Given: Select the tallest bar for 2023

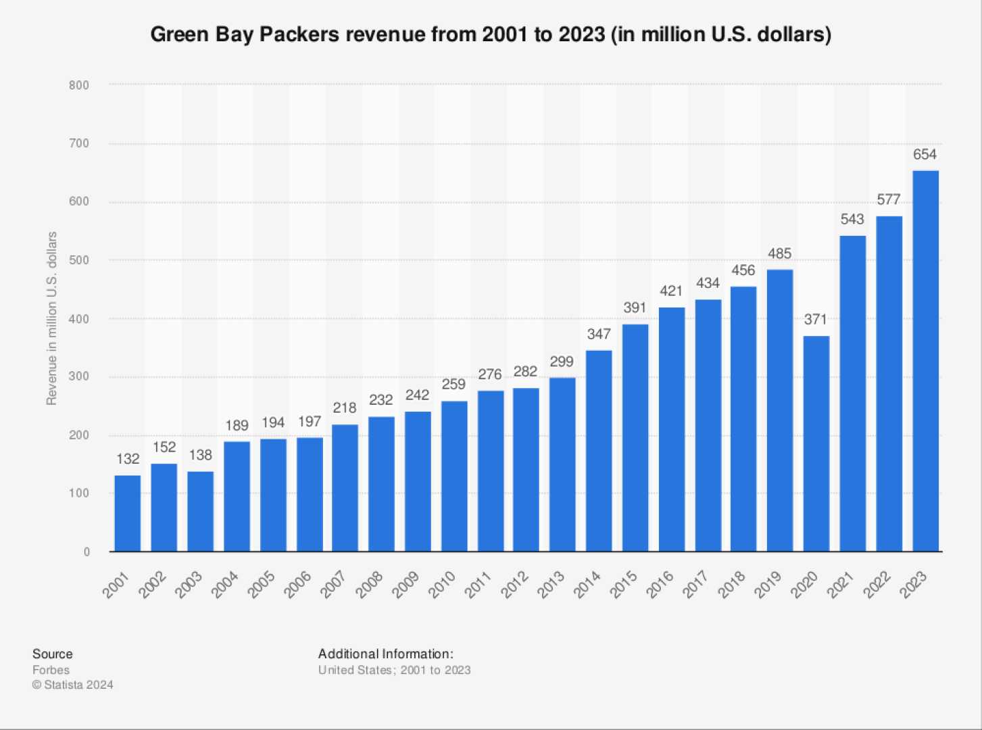Looking at the screenshot, I should point(926,361).
